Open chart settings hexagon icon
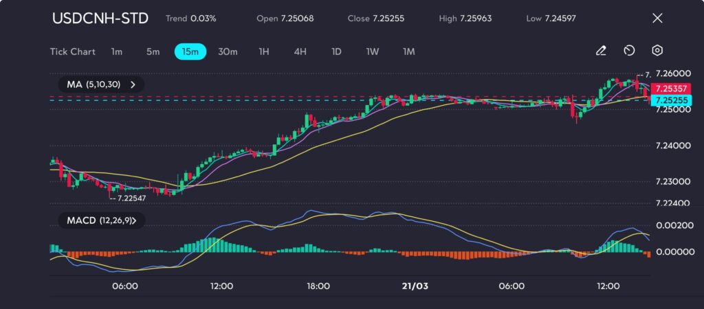Viewport: 704px width, 309px height. tap(657, 51)
